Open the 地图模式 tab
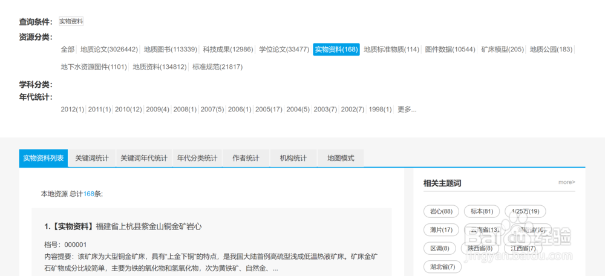This screenshot has height=276, width=605. pyautogui.click(x=340, y=158)
